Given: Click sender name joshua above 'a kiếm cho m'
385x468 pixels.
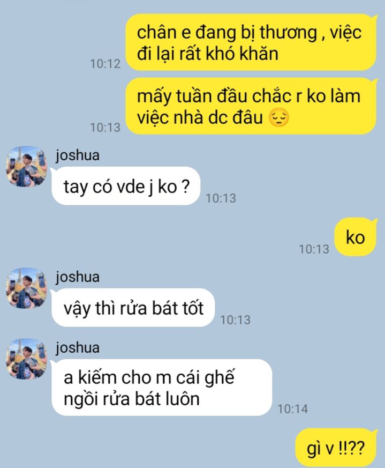Looking at the screenshot, I should (78, 347).
